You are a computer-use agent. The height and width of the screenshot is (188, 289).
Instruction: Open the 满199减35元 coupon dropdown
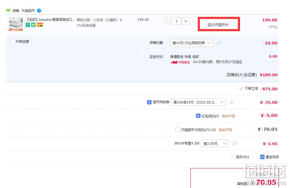point(198,102)
